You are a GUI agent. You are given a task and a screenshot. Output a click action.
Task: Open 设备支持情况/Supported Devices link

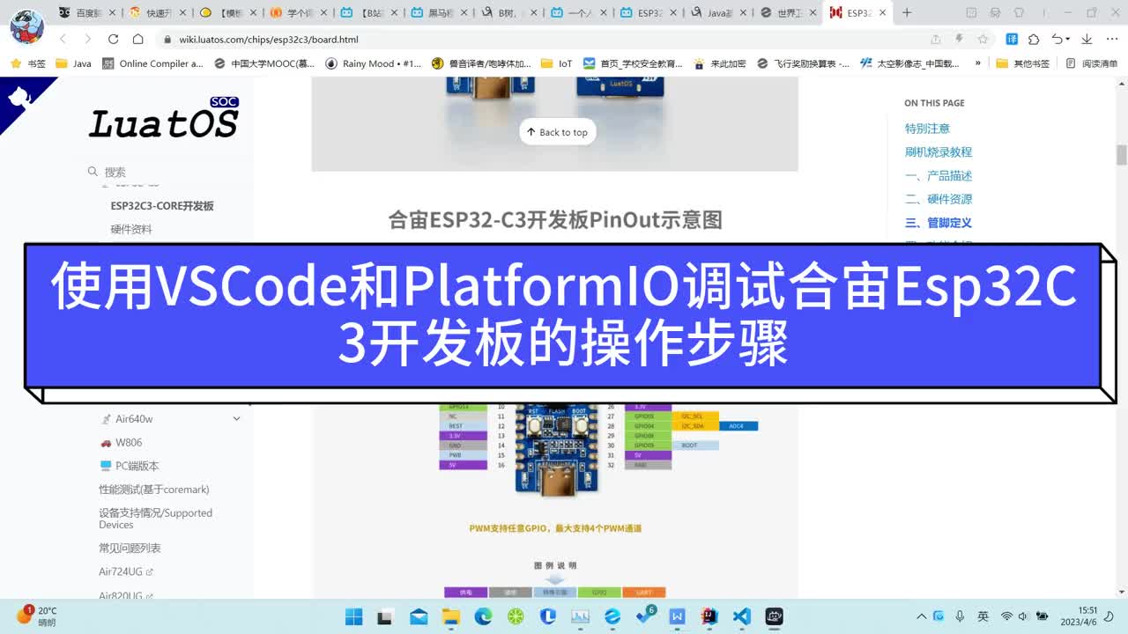[x=155, y=519]
